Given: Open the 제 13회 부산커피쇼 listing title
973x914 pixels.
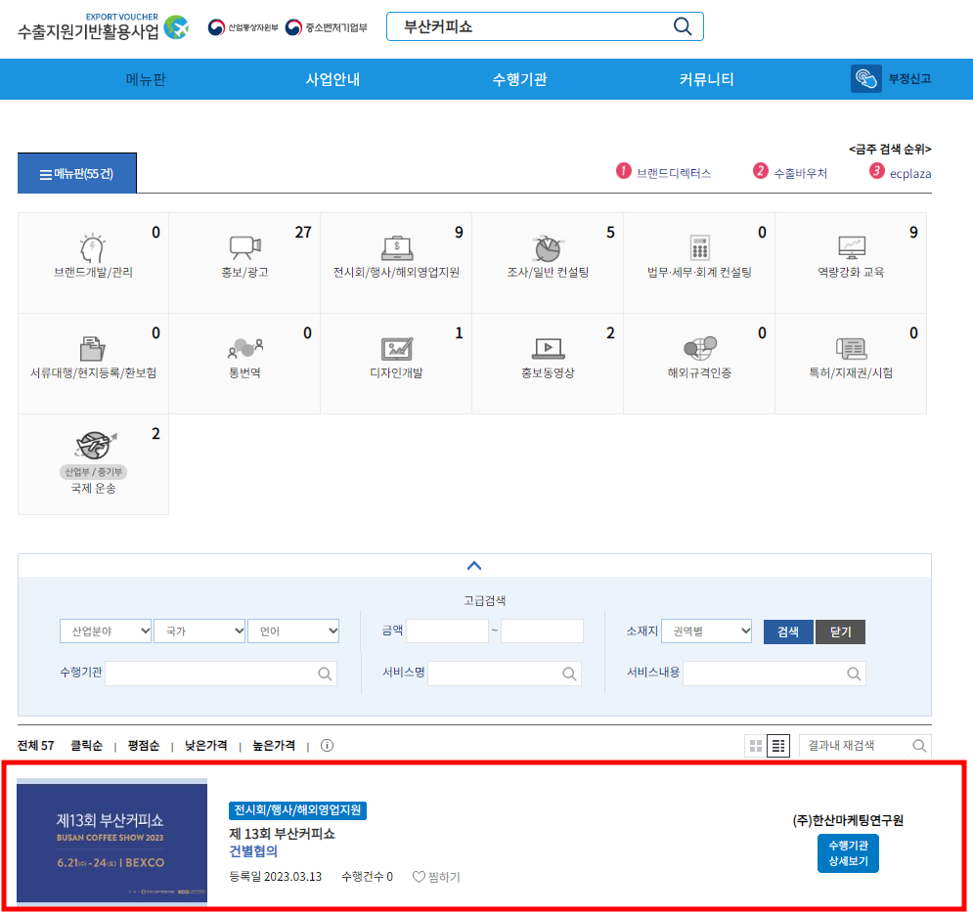Looking at the screenshot, I should point(282,833).
